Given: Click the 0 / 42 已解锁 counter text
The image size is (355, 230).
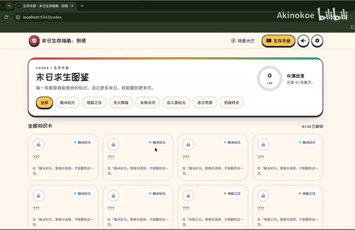Looking at the screenshot, I should tap(312, 126).
